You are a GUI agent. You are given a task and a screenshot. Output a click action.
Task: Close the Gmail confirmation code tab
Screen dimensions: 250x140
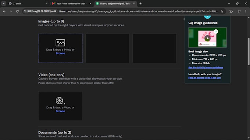[90, 4]
